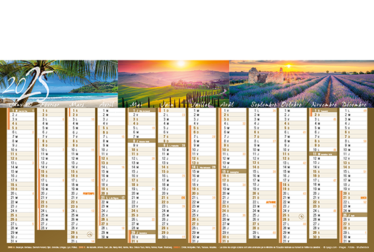Select 29 May Ascension row
The height and width of the screenshot is (252, 374).
click(142, 232)
